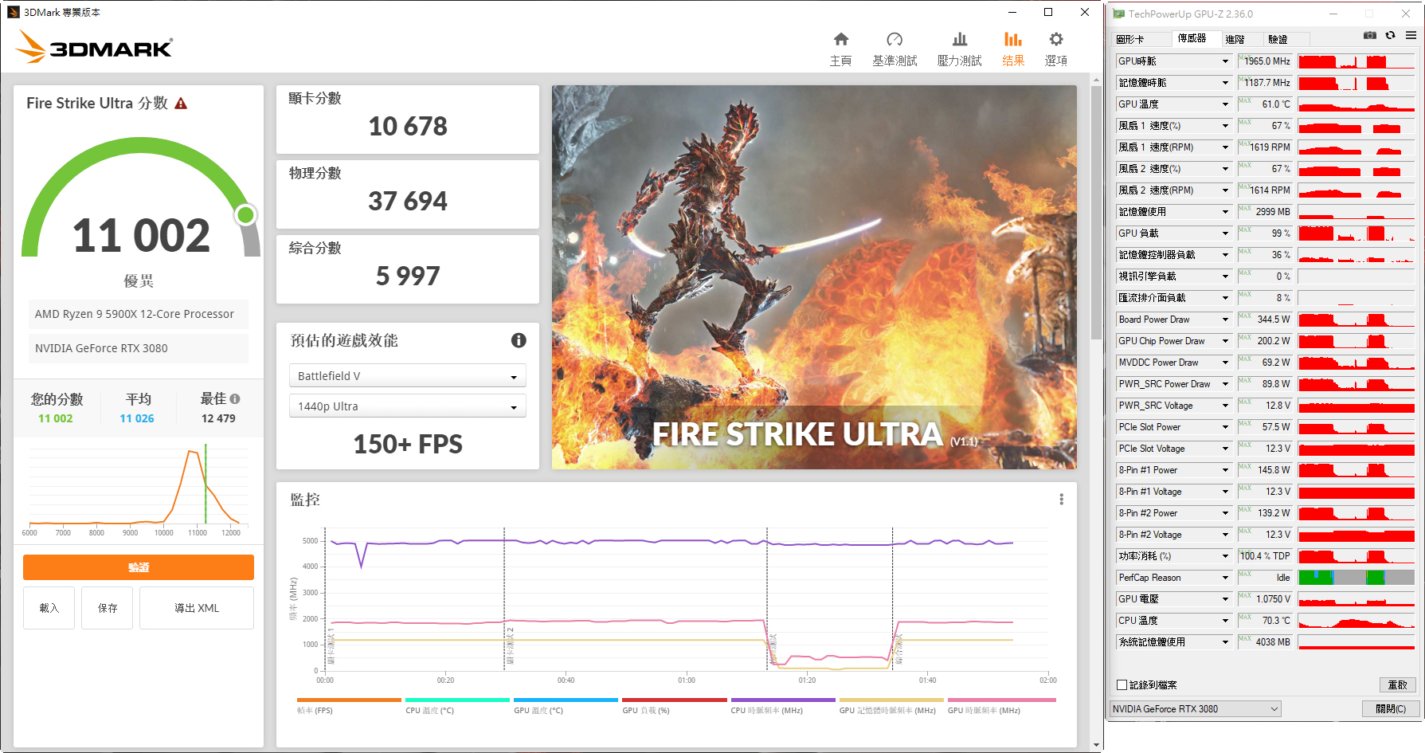Open the benchmark tests (基準測試) tab

(895, 49)
